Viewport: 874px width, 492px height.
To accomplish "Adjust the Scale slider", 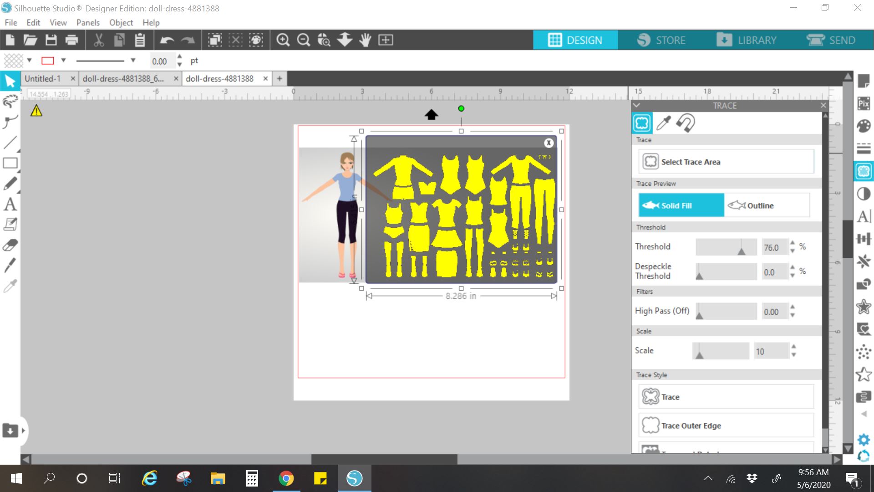I will (721, 351).
